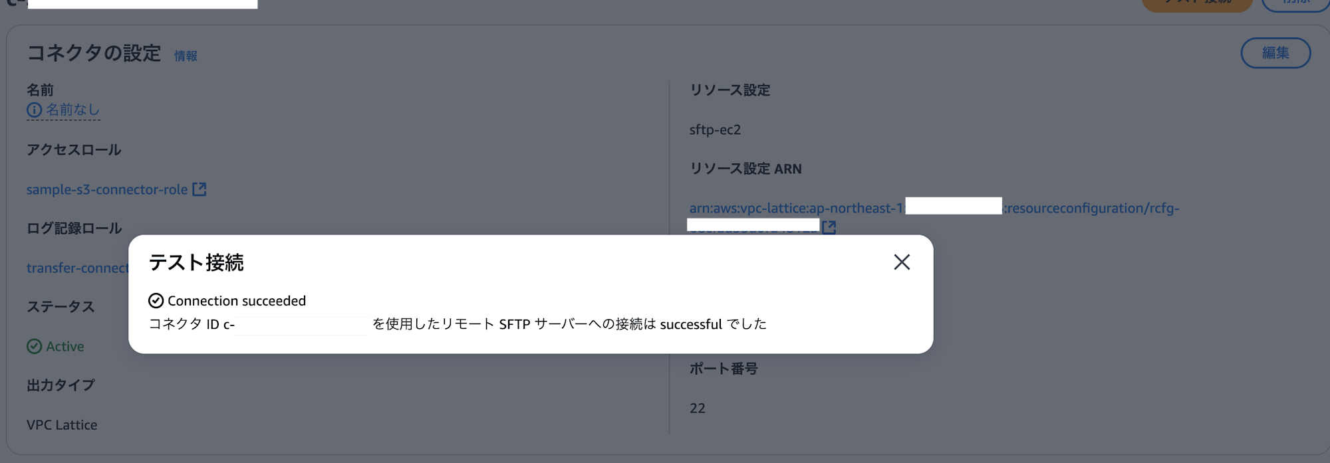Click the sftp-ec2 resource configuration value
The image size is (1330, 463).
click(x=715, y=130)
